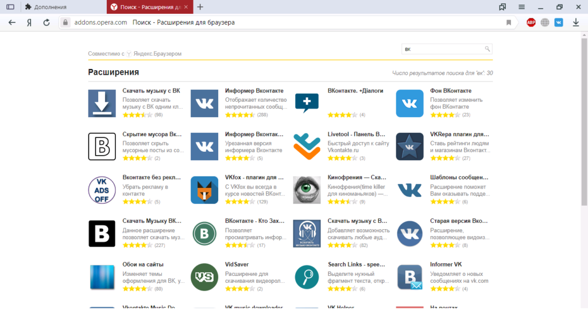Click the VidSaver VS icon
This screenshot has height=331, width=588.
(x=204, y=277)
